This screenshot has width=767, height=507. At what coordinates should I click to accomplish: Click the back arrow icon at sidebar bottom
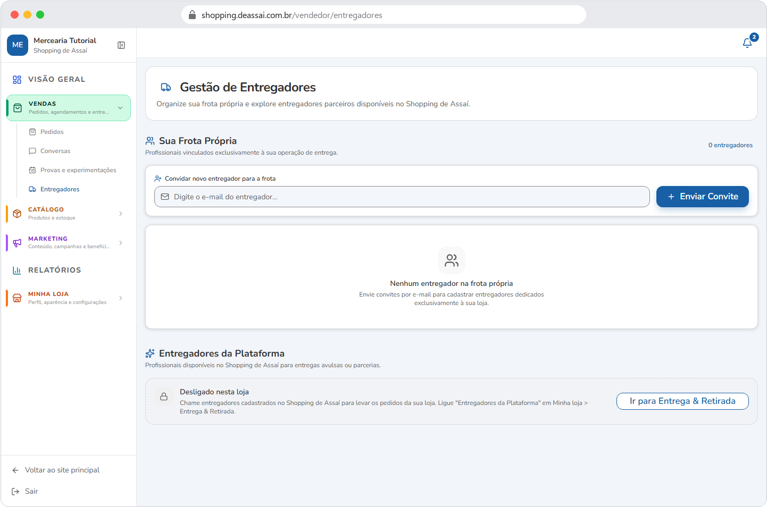tap(15, 470)
